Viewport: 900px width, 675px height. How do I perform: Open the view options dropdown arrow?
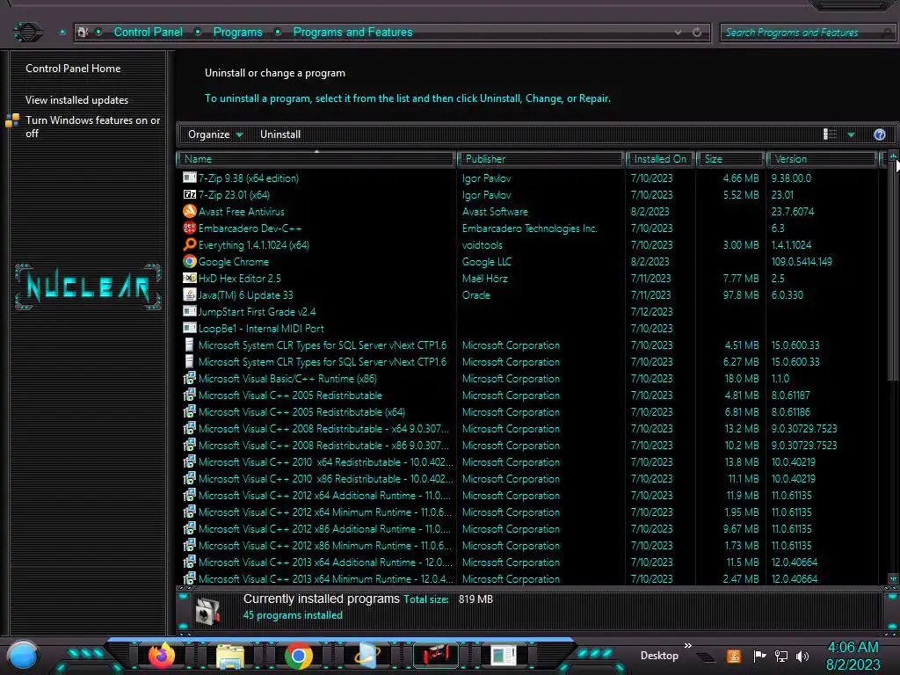[851, 134]
